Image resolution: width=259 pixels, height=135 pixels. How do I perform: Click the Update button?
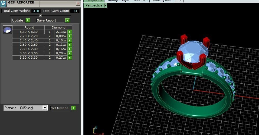18,20
